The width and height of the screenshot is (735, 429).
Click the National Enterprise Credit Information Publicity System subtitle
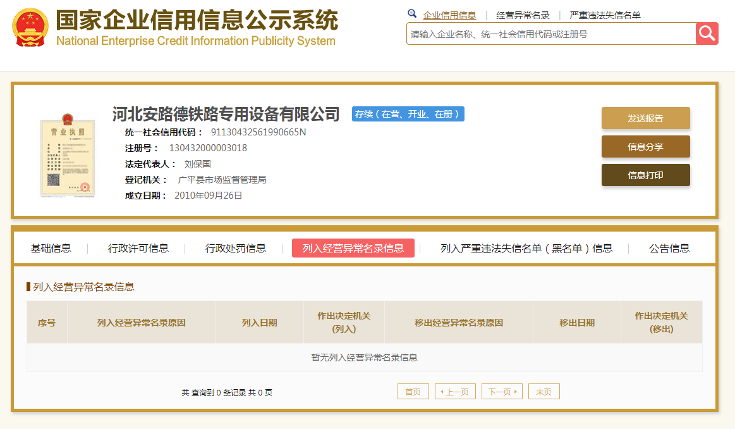pos(196,41)
